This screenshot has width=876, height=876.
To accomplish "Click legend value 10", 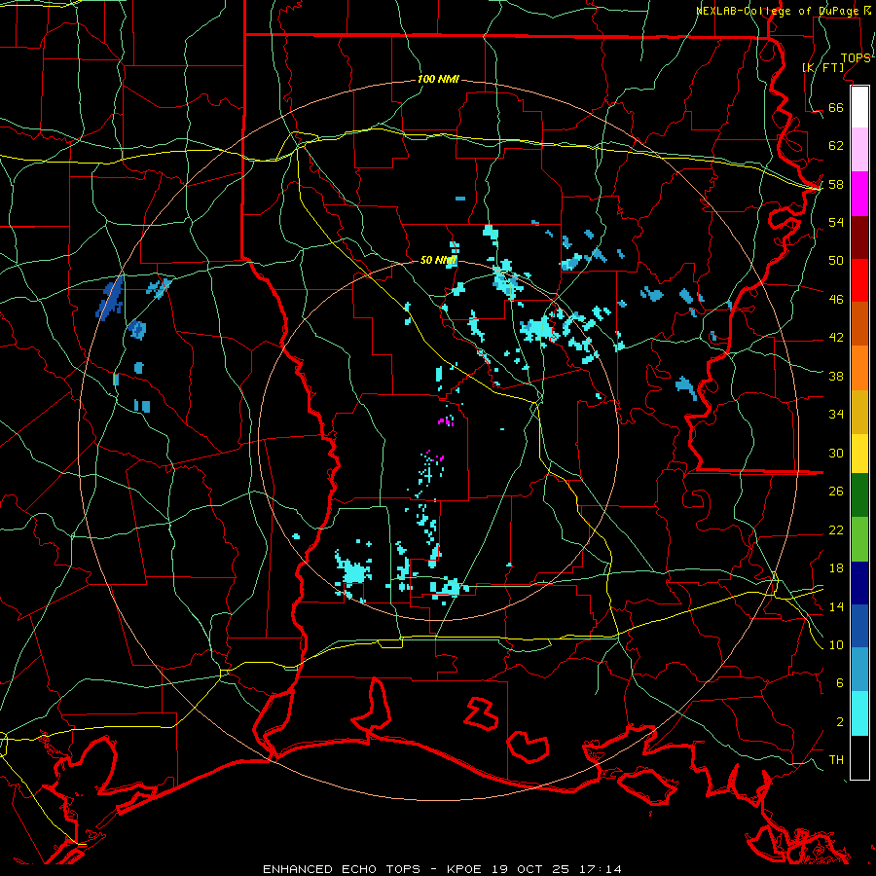I will [x=836, y=644].
